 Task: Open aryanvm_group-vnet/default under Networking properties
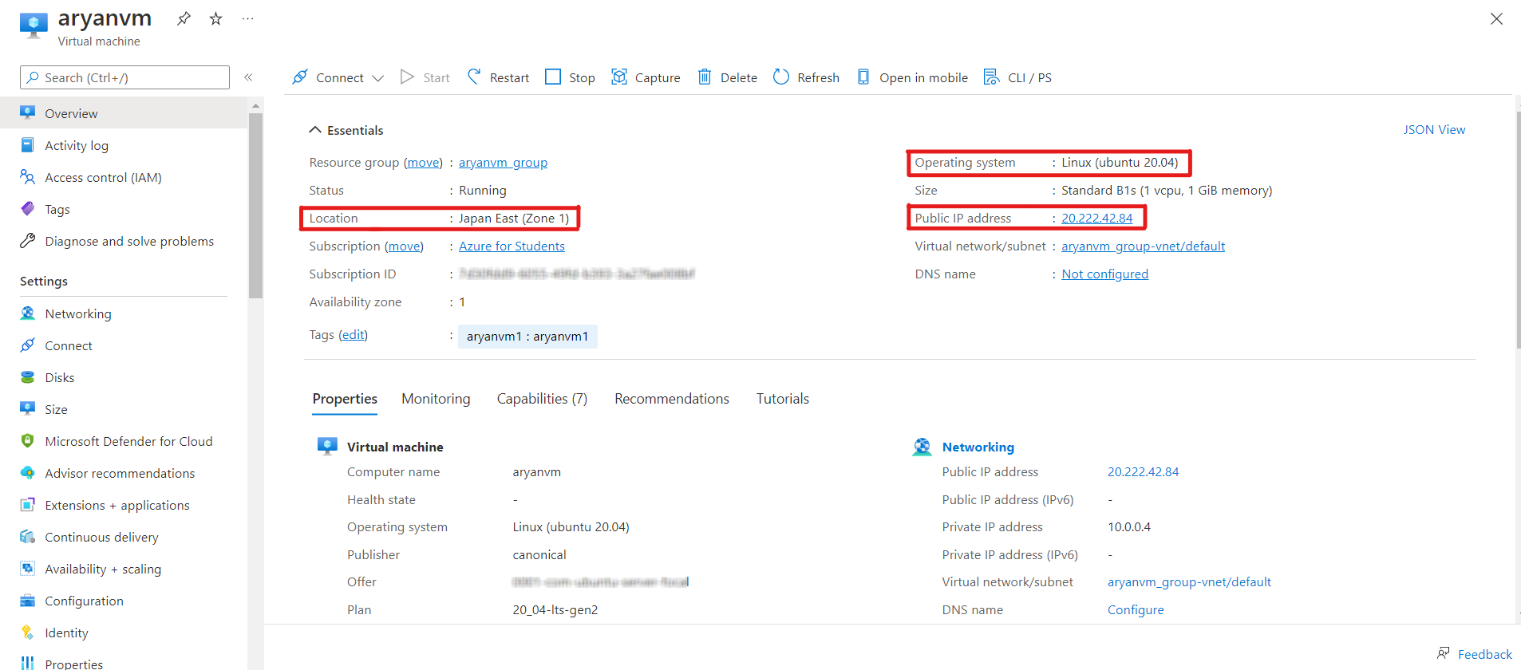(x=1189, y=582)
